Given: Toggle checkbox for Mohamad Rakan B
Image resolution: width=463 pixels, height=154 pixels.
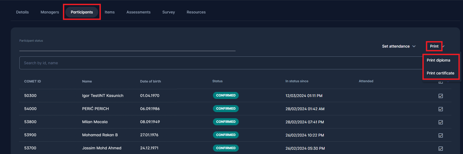Looking at the screenshot, I should pyautogui.click(x=441, y=135).
